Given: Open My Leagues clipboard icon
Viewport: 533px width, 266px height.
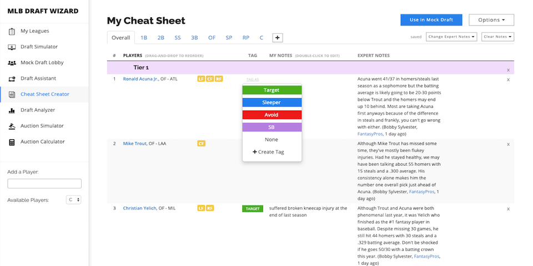Looking at the screenshot, I should point(12,31).
